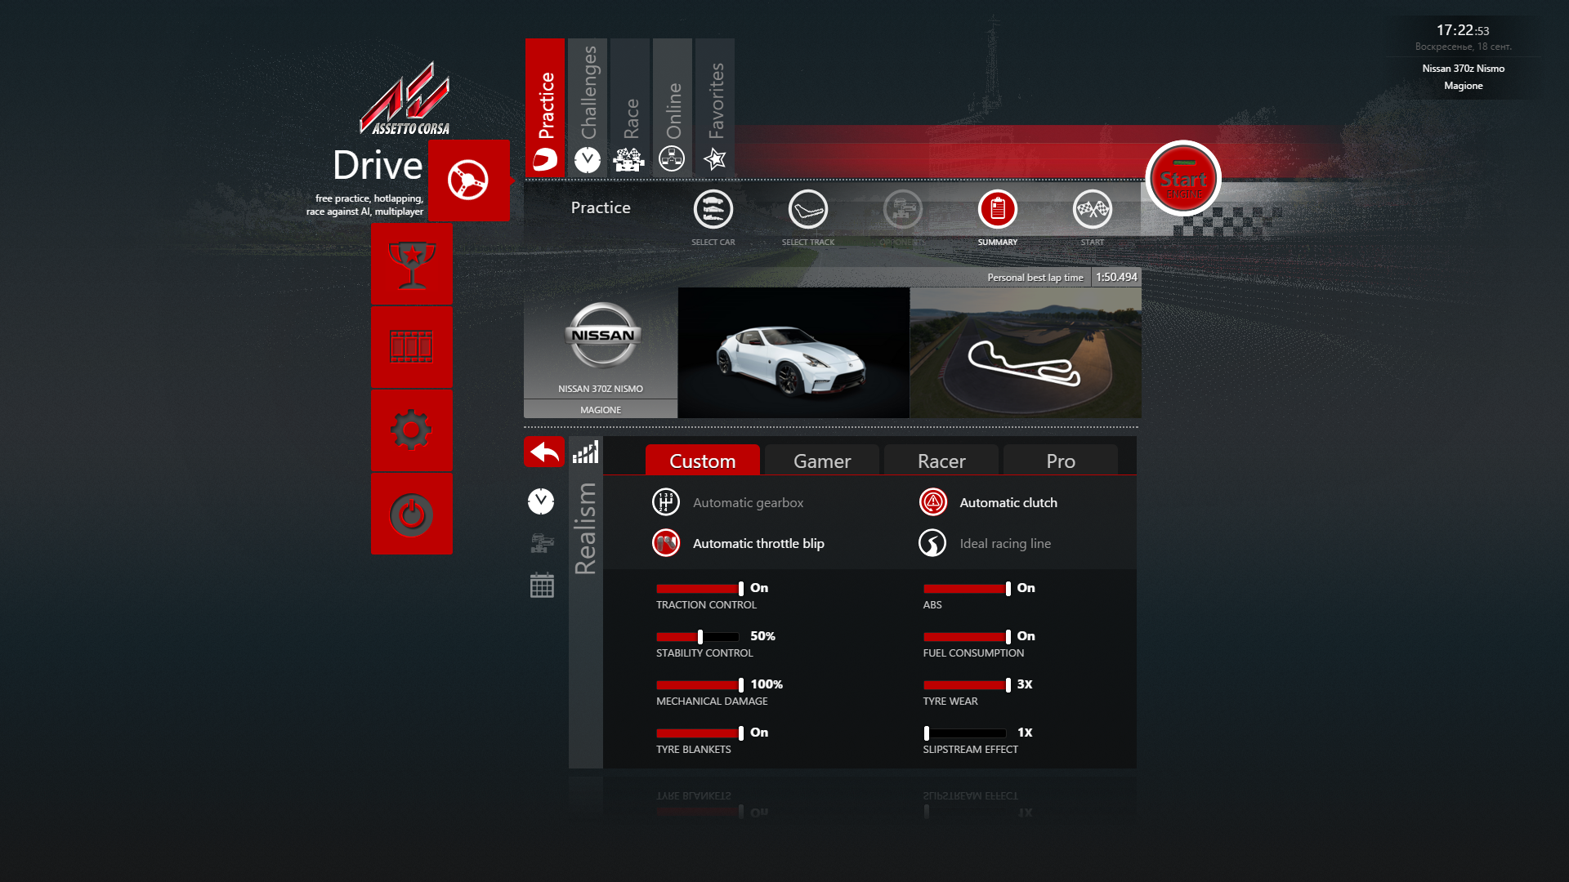This screenshot has height=882, width=1569.
Task: Open the opponents cars side icon
Action: 542,543
